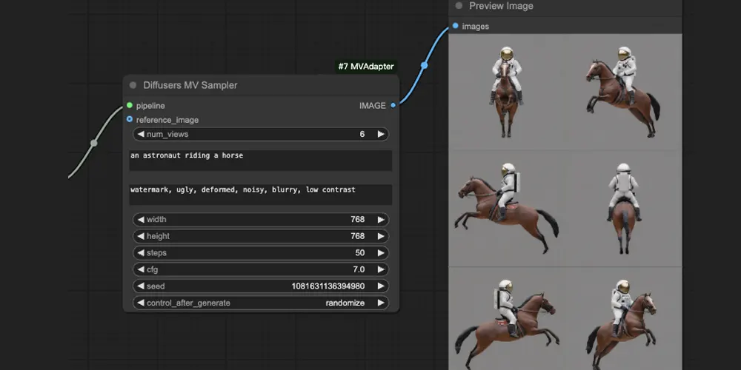Click the images input socket on Preview Image
This screenshot has width=741, height=370.
(x=455, y=26)
